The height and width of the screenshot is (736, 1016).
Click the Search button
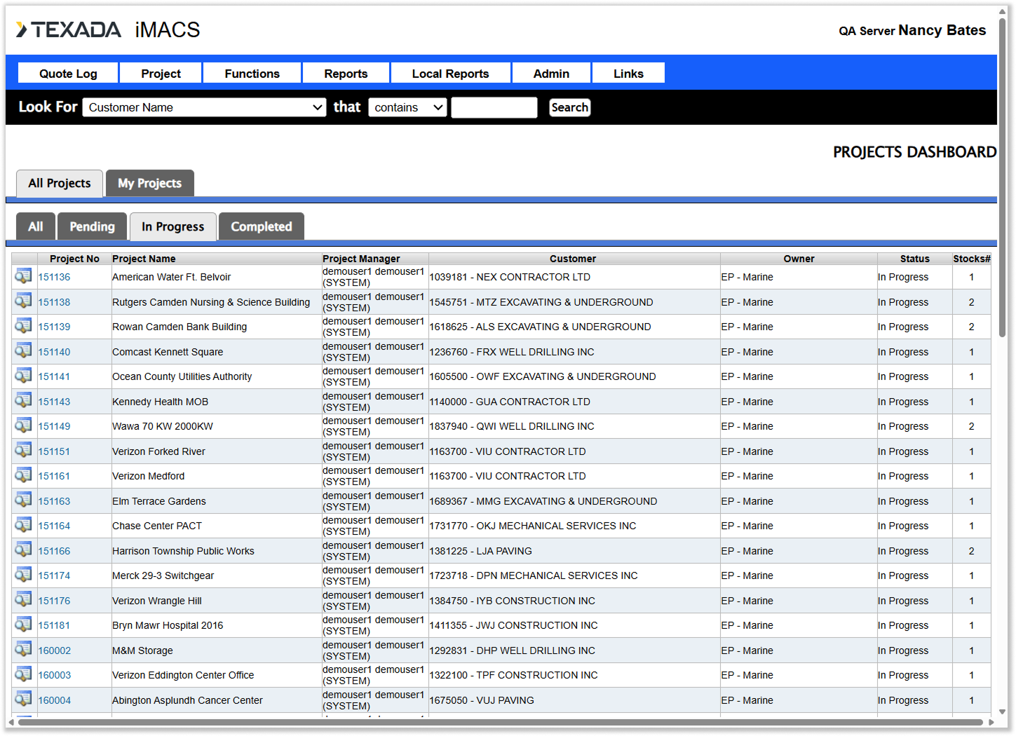[x=569, y=107]
